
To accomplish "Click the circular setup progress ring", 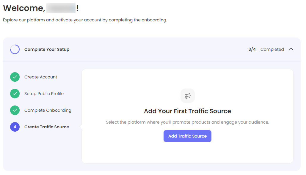I will point(15,49).
